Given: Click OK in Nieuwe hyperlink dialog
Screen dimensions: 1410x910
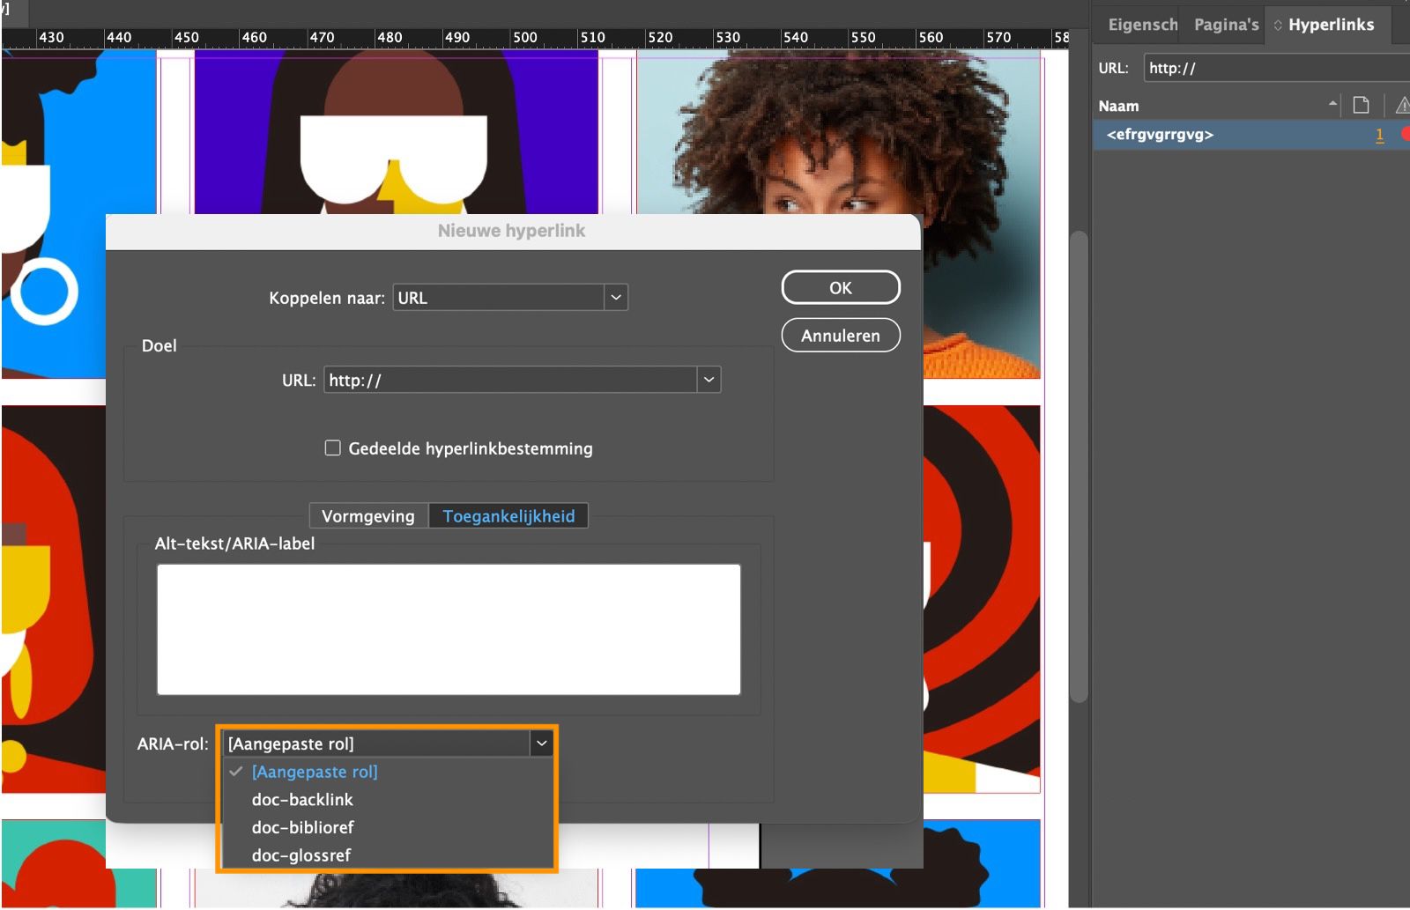Looking at the screenshot, I should 840,288.
